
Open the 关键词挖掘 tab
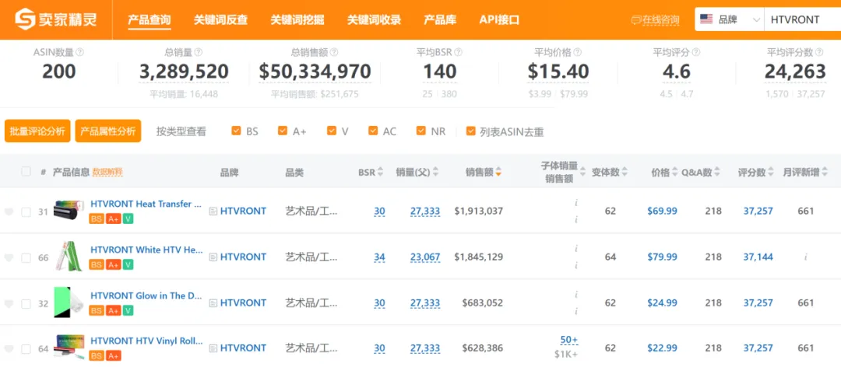click(x=297, y=20)
